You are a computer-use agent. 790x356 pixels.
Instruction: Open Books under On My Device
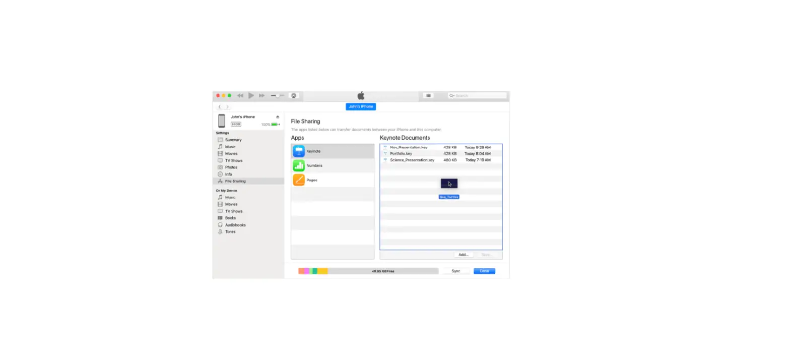tap(230, 218)
